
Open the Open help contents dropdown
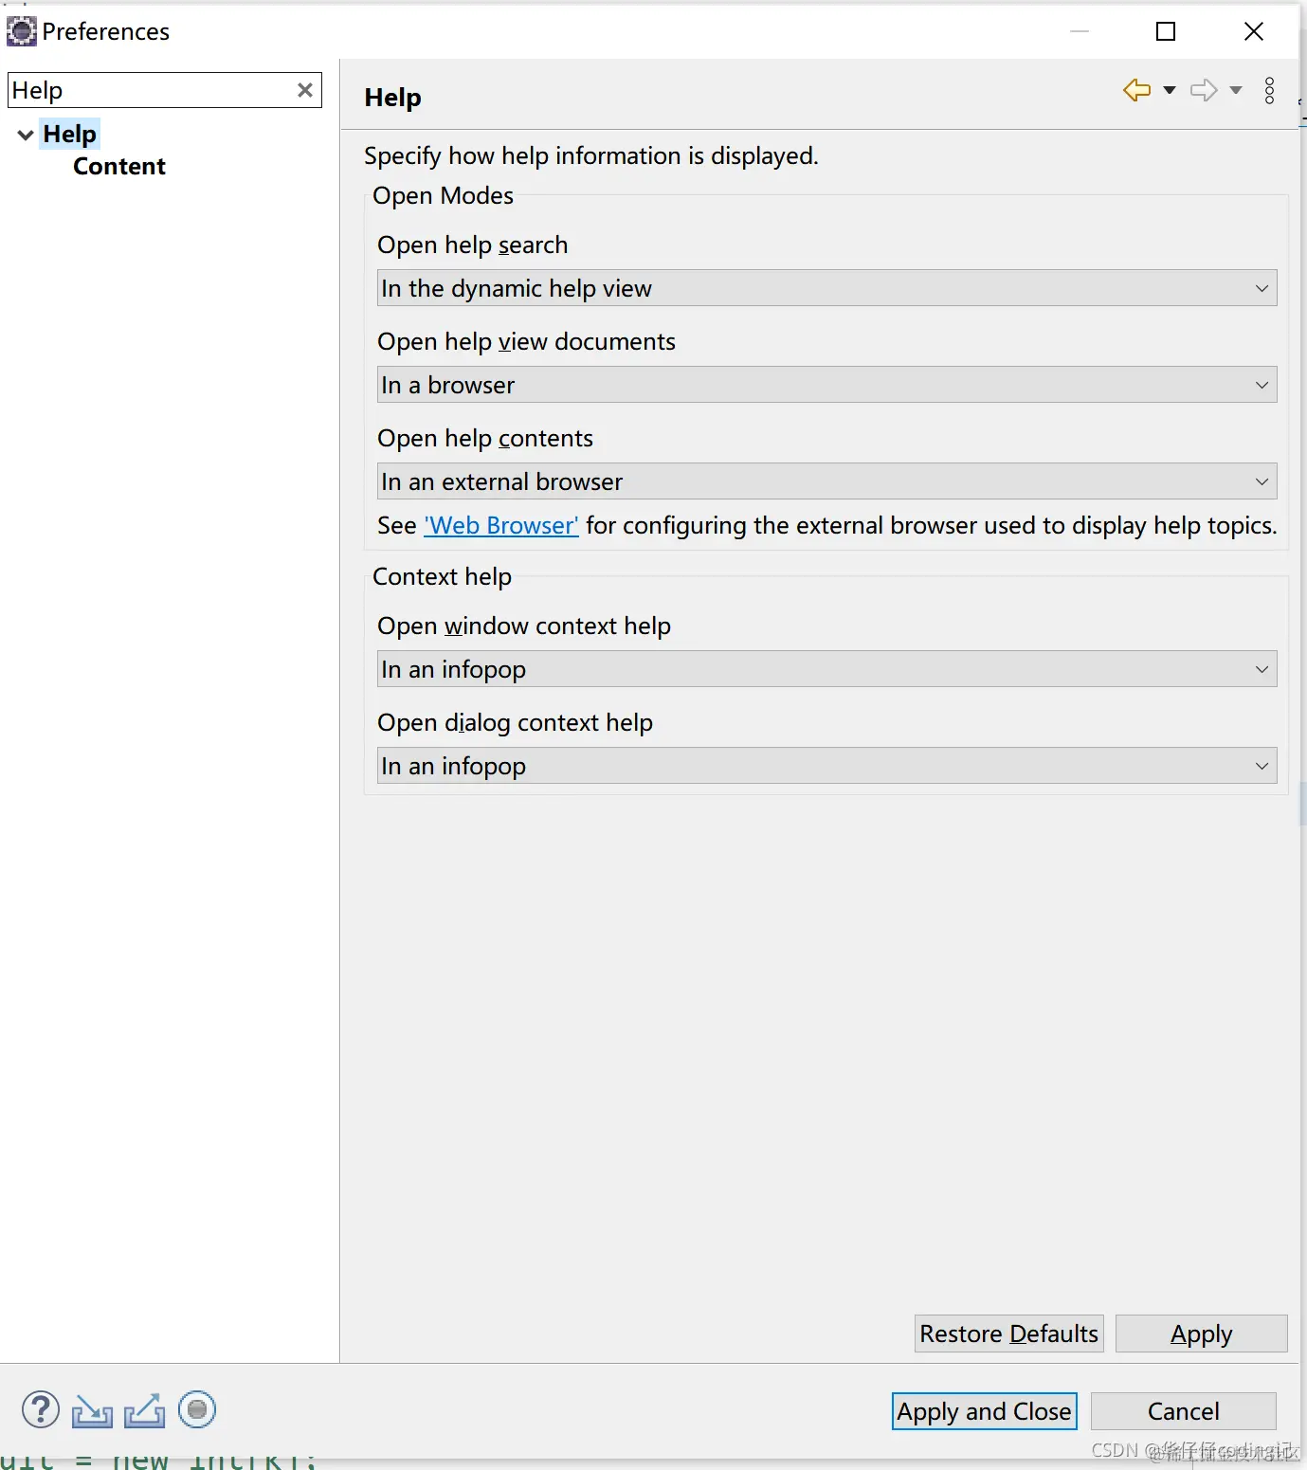pos(826,481)
